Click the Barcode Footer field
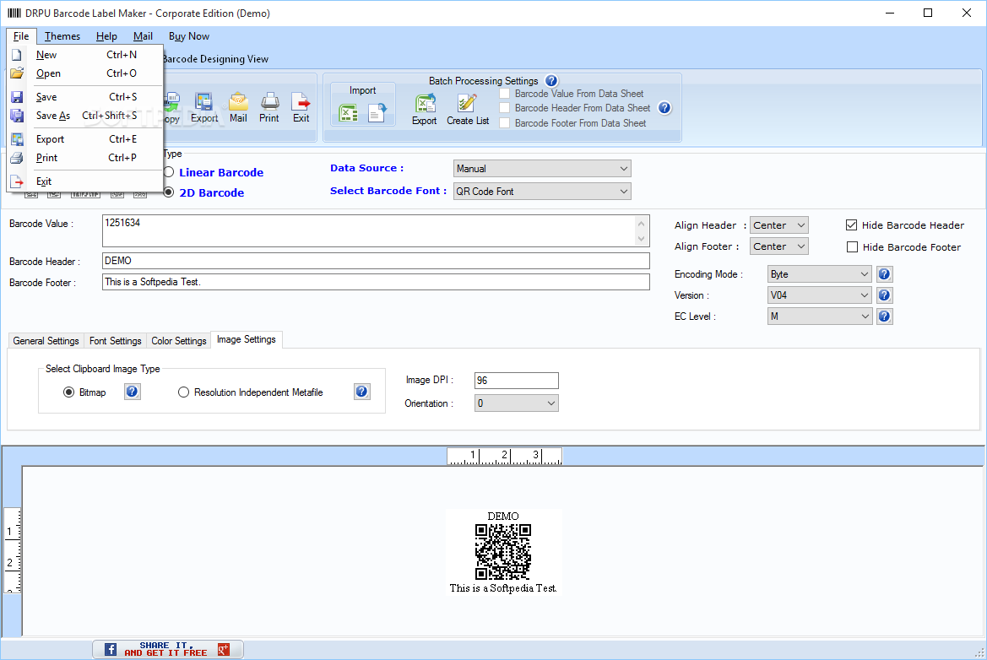 click(x=376, y=282)
